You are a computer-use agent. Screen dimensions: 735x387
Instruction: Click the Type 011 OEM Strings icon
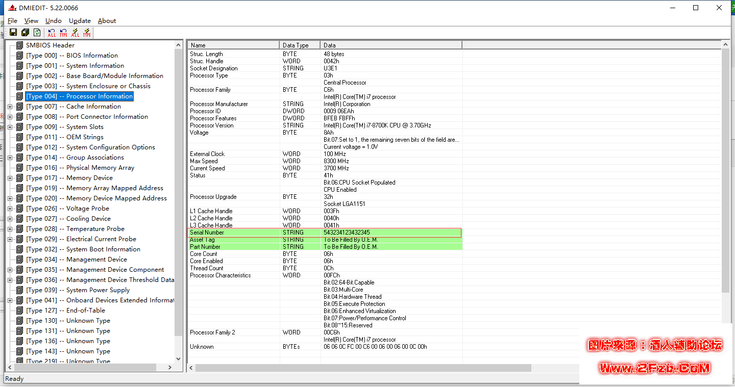click(x=20, y=137)
